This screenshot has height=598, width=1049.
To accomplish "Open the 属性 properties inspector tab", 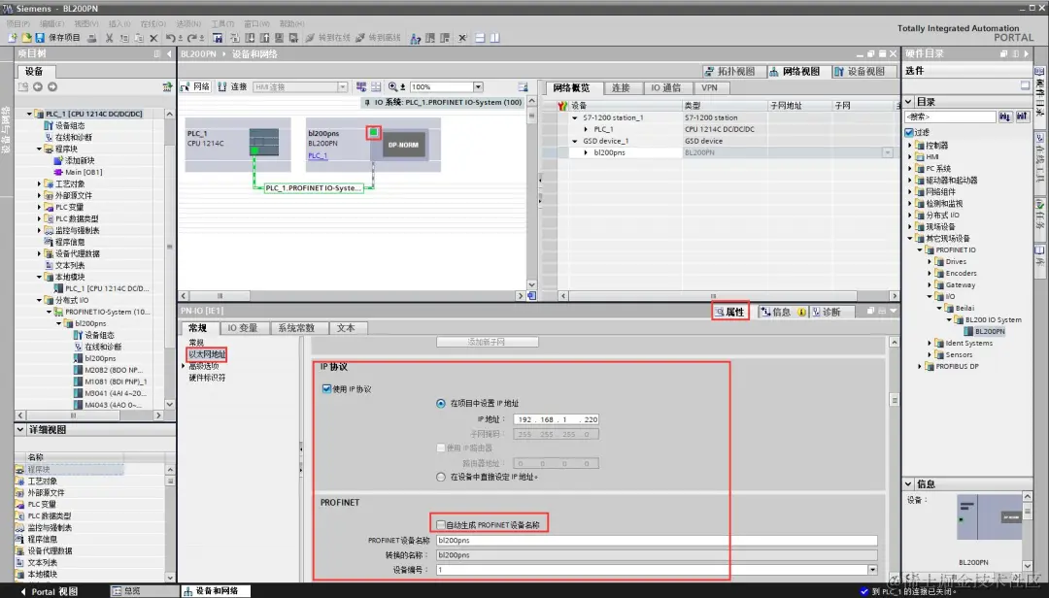I will (x=729, y=313).
